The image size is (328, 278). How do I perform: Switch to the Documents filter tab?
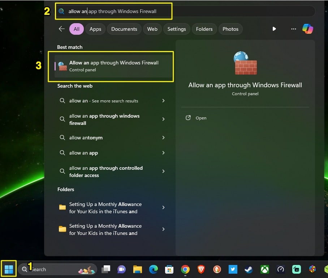pyautogui.click(x=124, y=29)
